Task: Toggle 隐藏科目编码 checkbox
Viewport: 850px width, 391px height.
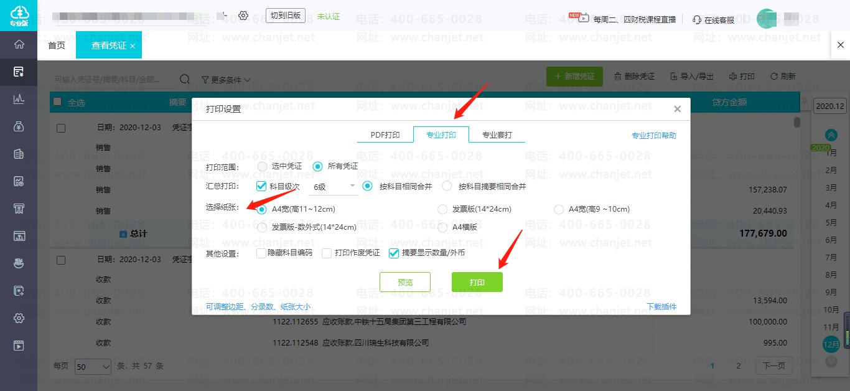Action: coord(261,253)
